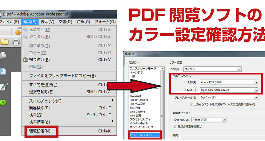Choose 簡易検索(F) menu entry

tap(69, 108)
